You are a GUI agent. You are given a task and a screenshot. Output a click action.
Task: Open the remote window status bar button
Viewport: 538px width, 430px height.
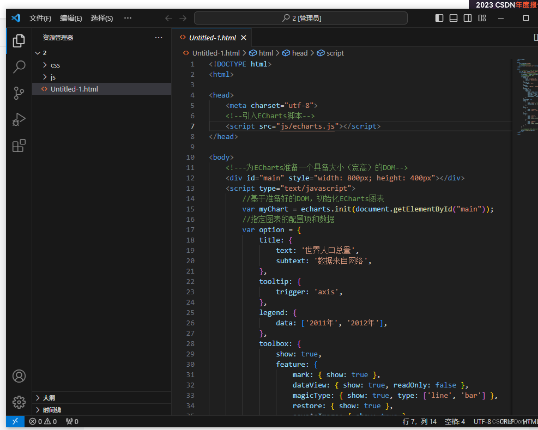pos(15,421)
